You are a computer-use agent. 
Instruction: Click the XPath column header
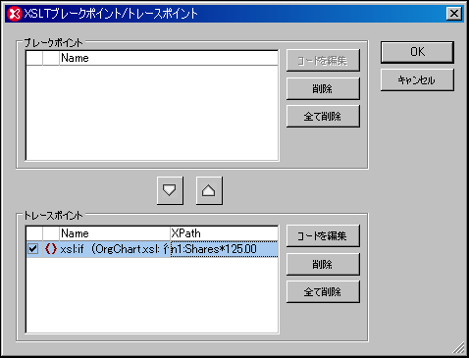coord(224,233)
